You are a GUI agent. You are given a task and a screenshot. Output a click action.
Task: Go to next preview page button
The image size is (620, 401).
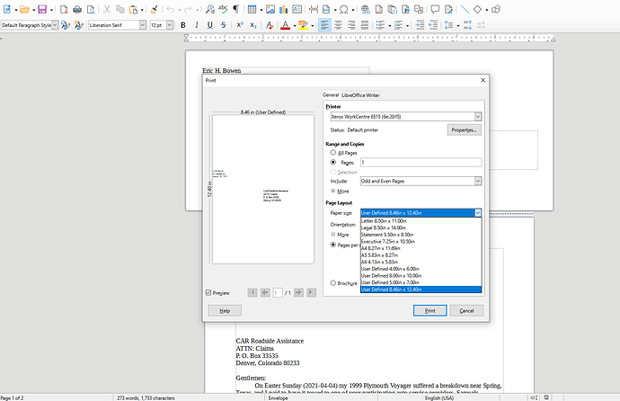298,292
